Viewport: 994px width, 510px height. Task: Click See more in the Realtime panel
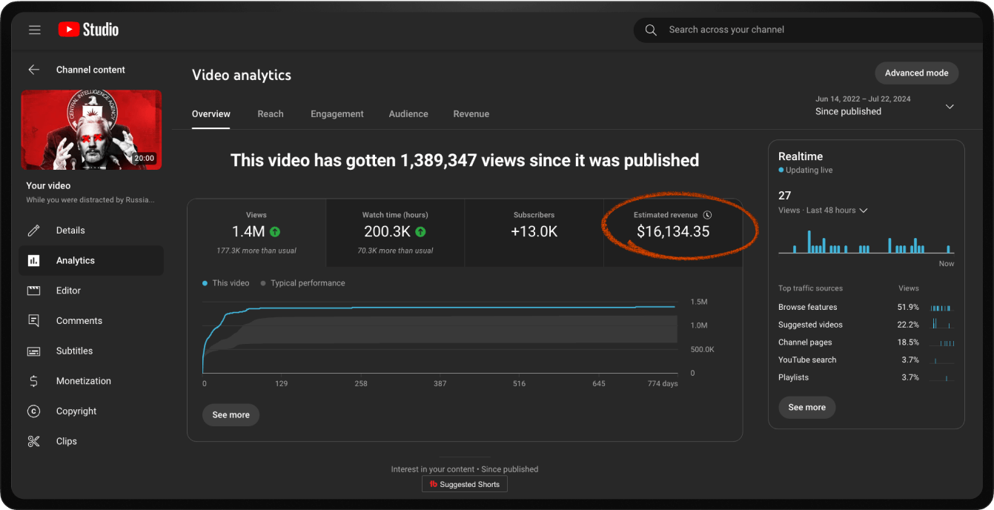click(806, 408)
